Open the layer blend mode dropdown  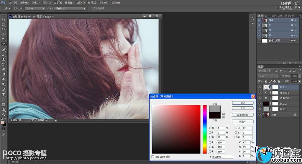point(268,76)
